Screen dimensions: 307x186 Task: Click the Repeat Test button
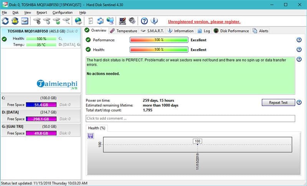click(x=278, y=102)
